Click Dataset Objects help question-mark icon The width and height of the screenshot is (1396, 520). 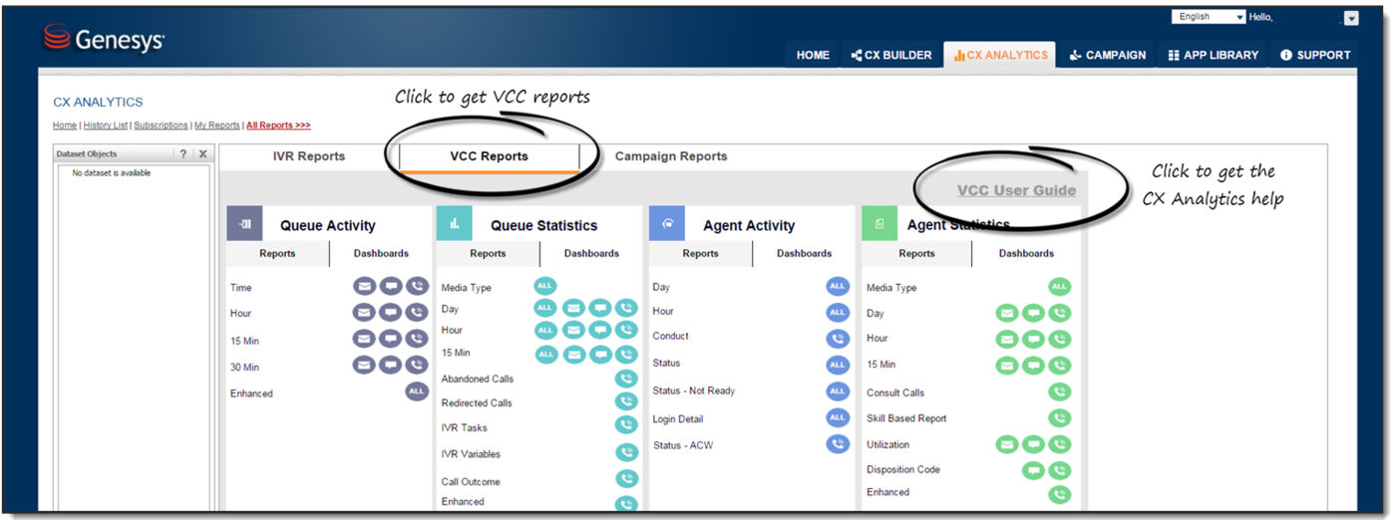tap(182, 154)
